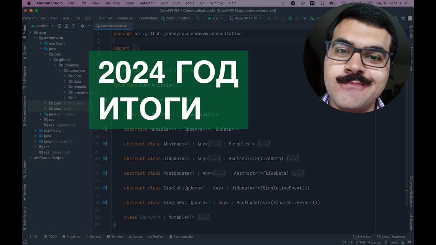Screen dimensions: 436x245
Task: Open Resource Manager tool window
Action: tap(25, 111)
